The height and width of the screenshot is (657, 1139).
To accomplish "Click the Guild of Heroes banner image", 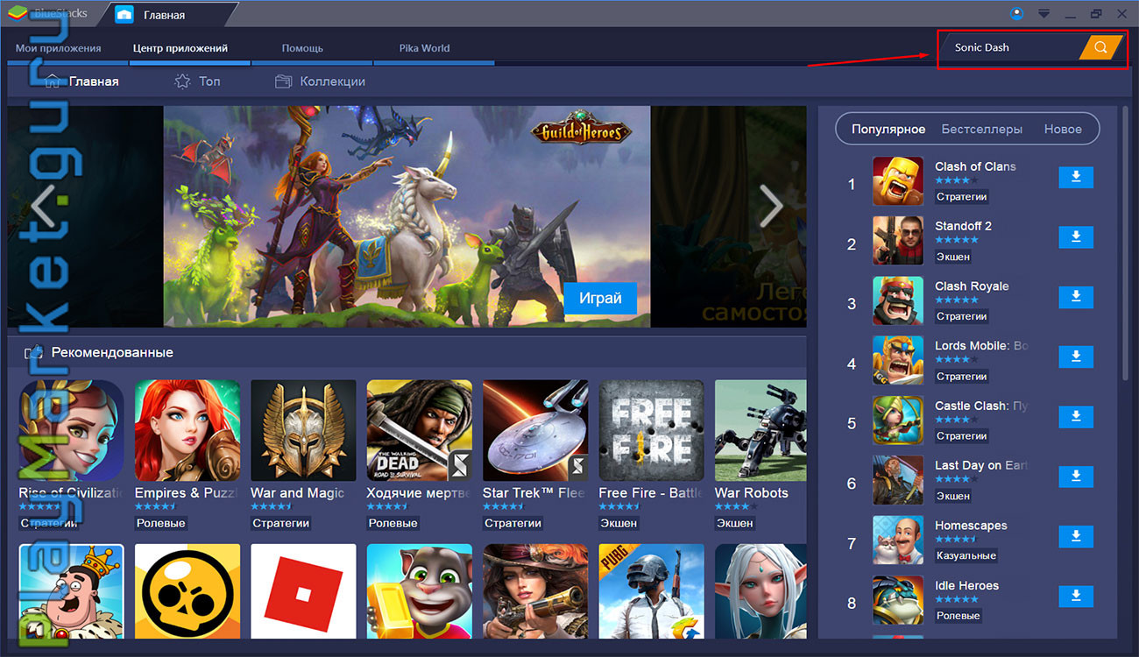I will (x=407, y=216).
